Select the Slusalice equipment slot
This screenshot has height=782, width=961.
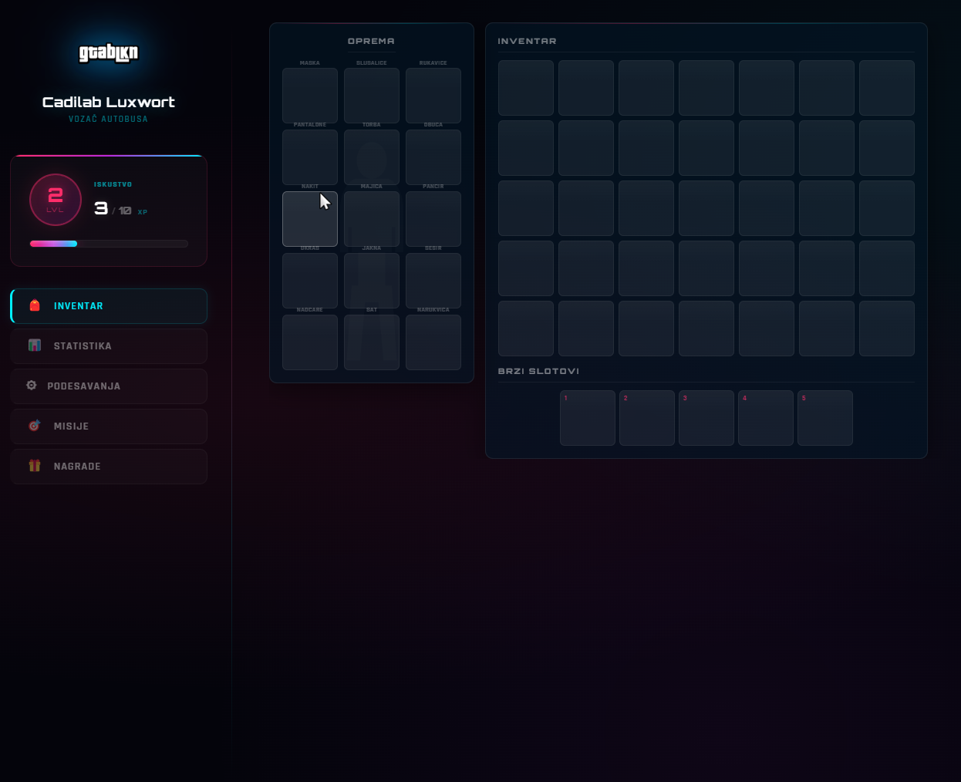(x=372, y=96)
